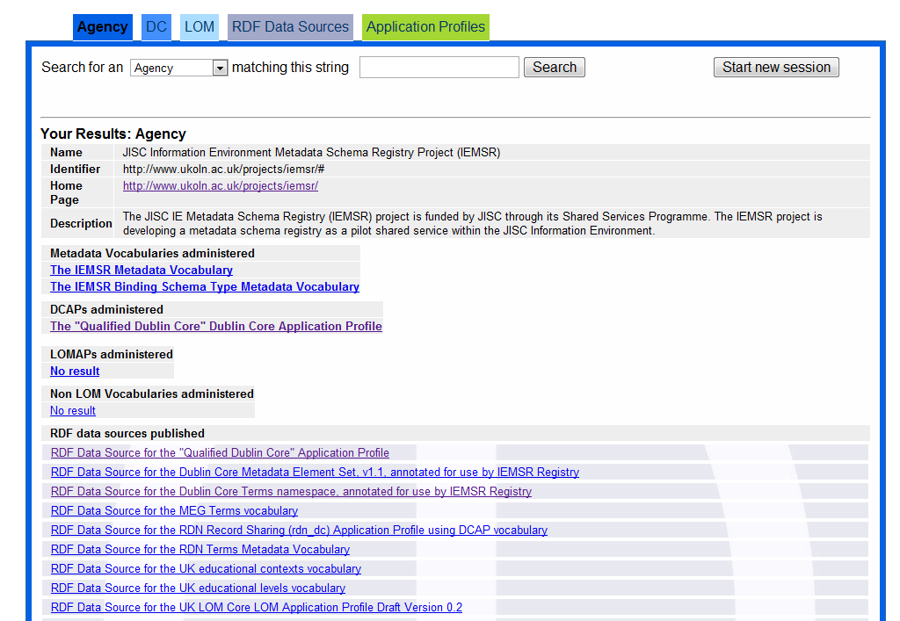Go to the RDF Data Sources tab

tap(290, 27)
